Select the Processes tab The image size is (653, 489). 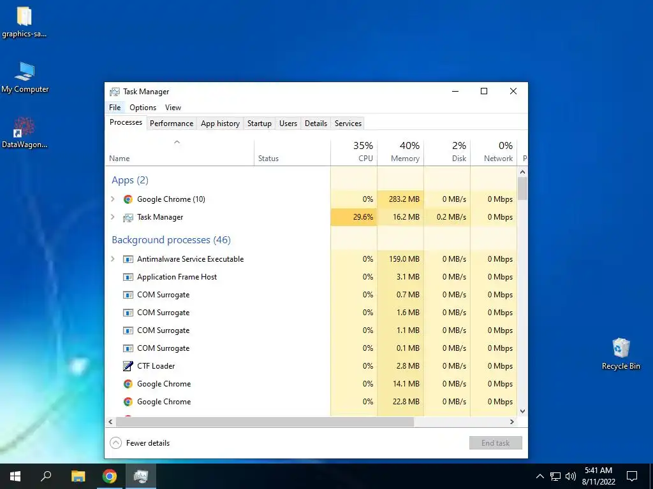click(x=126, y=122)
